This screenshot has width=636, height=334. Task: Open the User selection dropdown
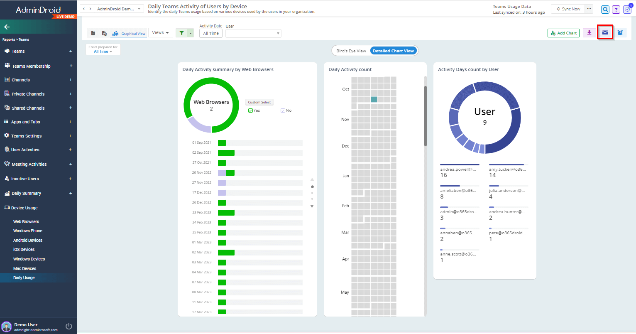253,33
